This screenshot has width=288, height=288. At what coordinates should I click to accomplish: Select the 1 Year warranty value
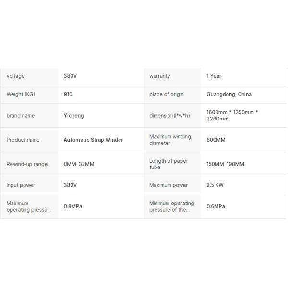[214, 76]
